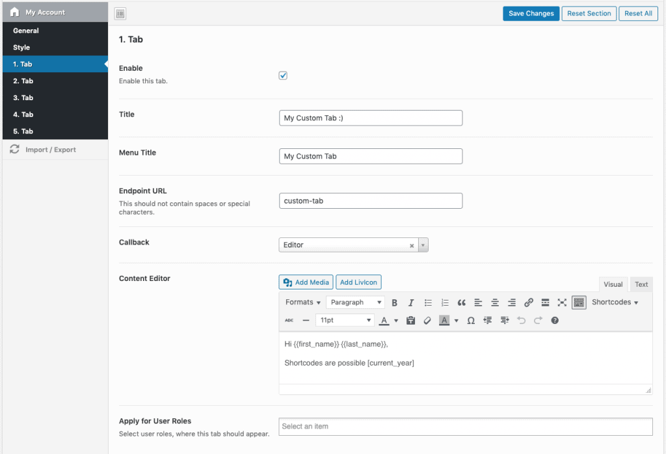Open the 3. Tab sidebar section
This screenshot has height=454, width=666.
[x=23, y=98]
